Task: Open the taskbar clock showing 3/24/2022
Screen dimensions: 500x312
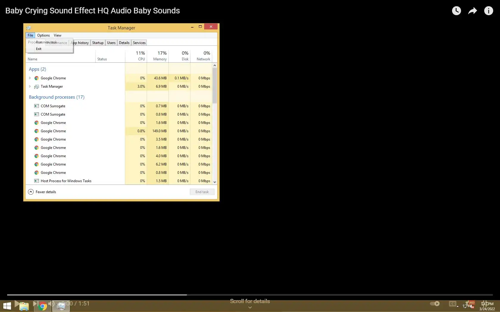Action: coord(487,306)
